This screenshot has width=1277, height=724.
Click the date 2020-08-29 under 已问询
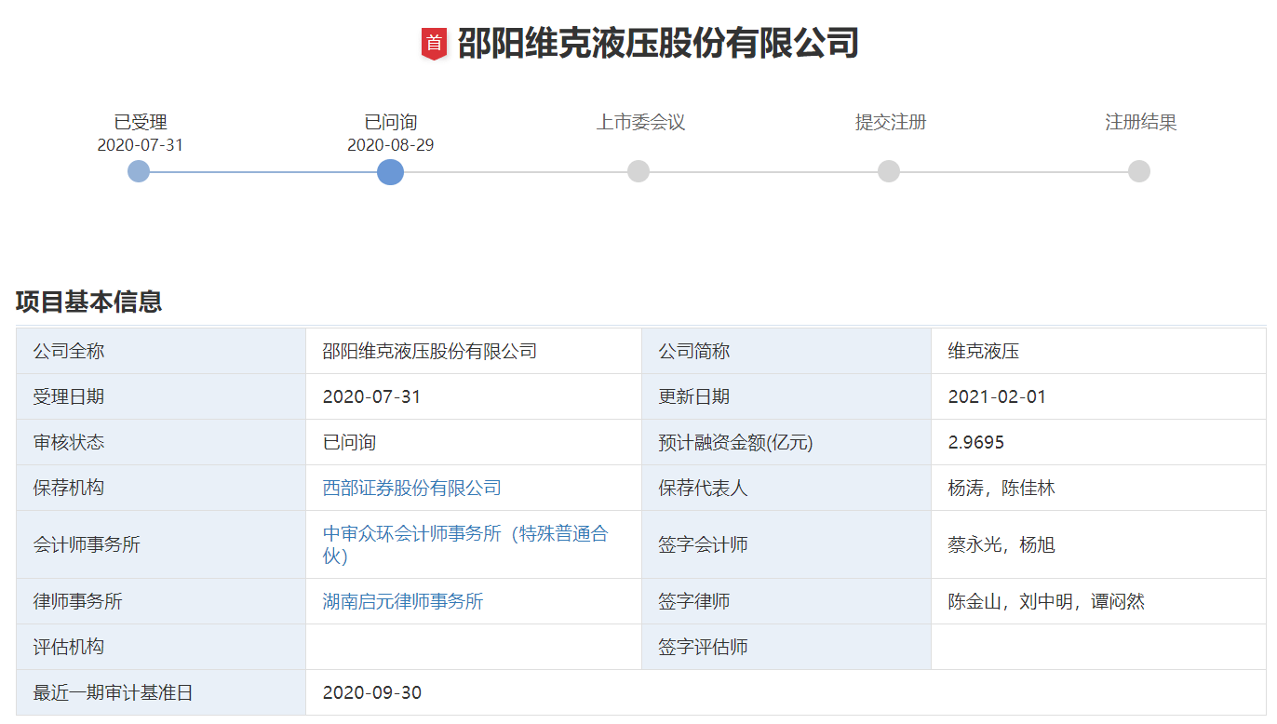(x=391, y=145)
